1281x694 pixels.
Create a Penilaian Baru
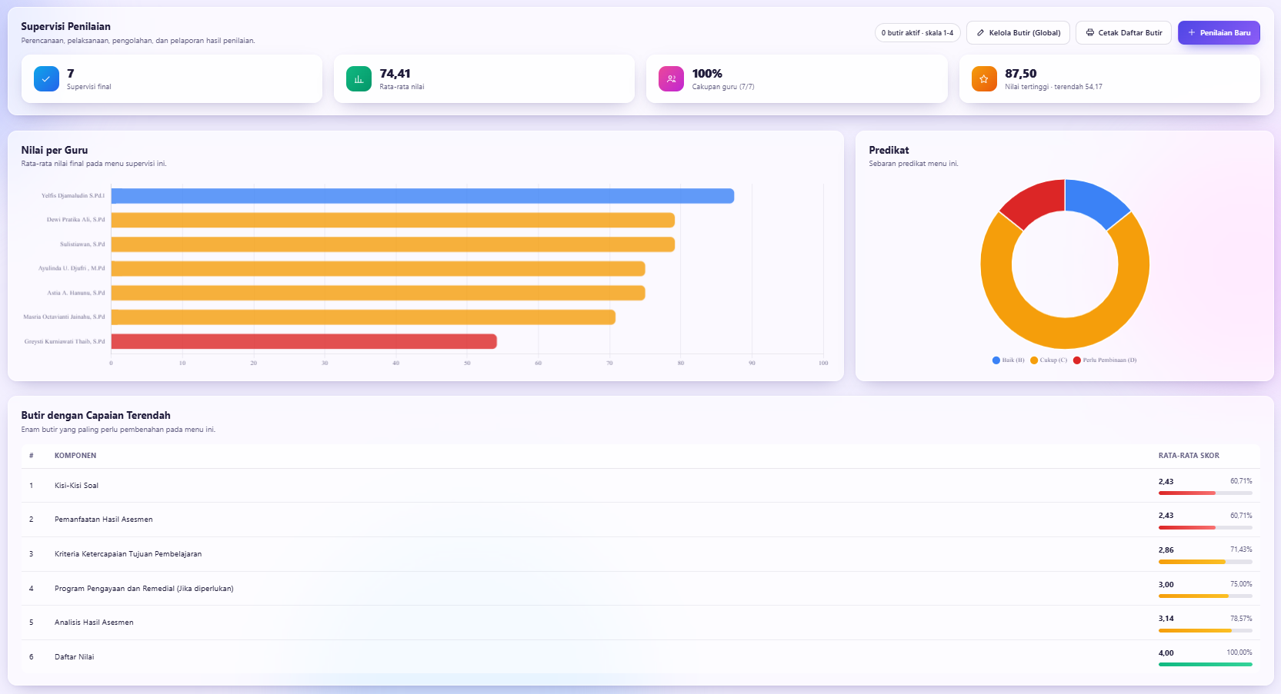tap(1219, 33)
